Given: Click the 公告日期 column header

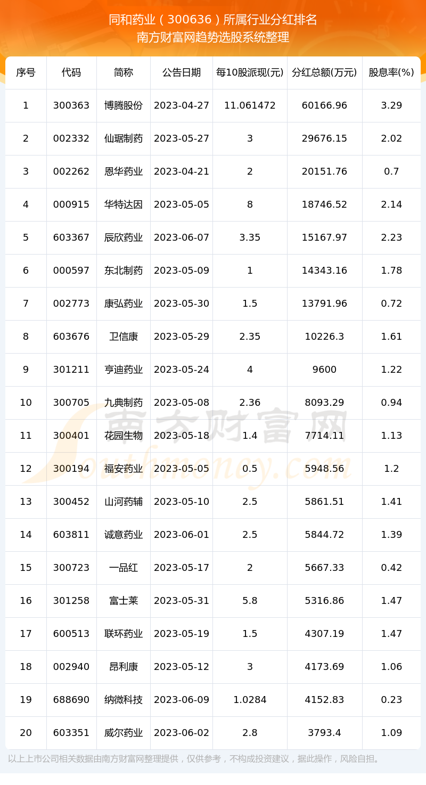Looking at the screenshot, I should point(181,72).
